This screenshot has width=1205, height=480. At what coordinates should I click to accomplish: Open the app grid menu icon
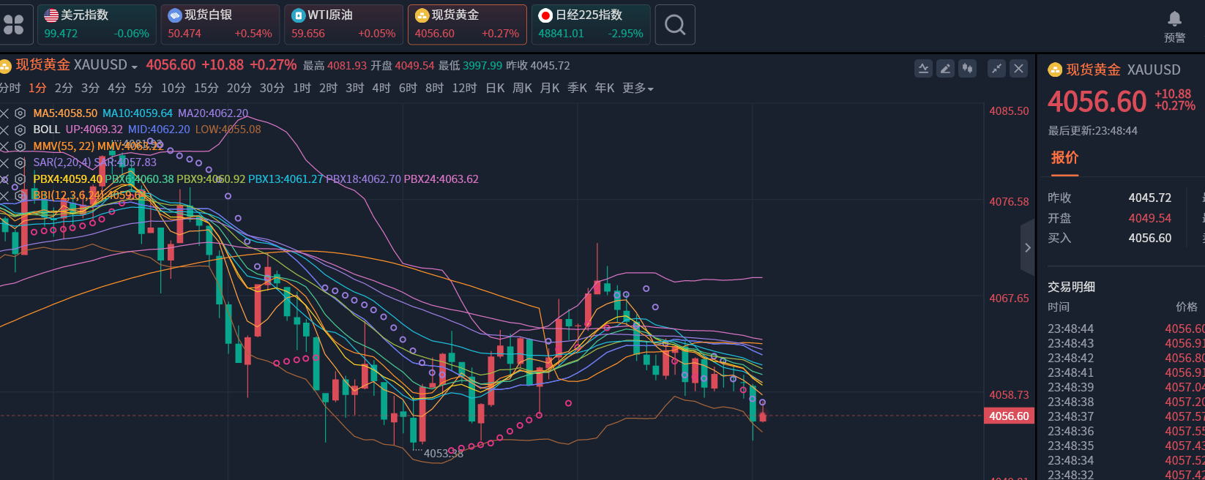pos(14,25)
